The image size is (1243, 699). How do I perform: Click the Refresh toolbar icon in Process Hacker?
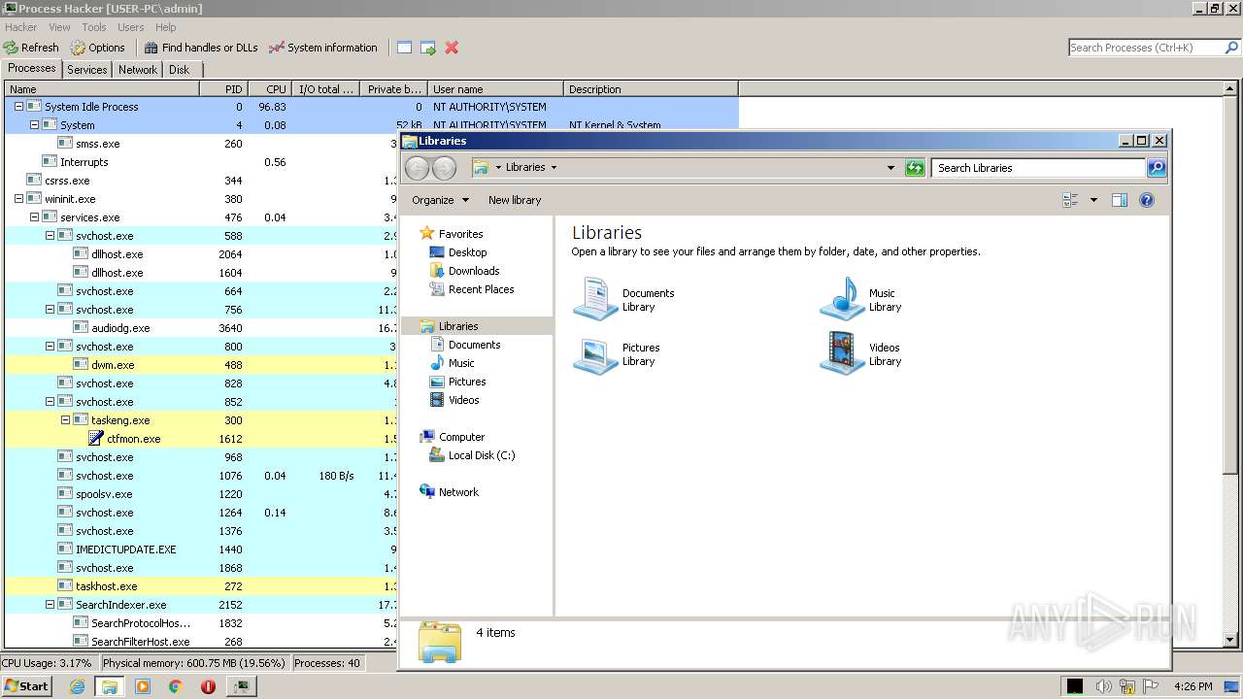coord(31,48)
